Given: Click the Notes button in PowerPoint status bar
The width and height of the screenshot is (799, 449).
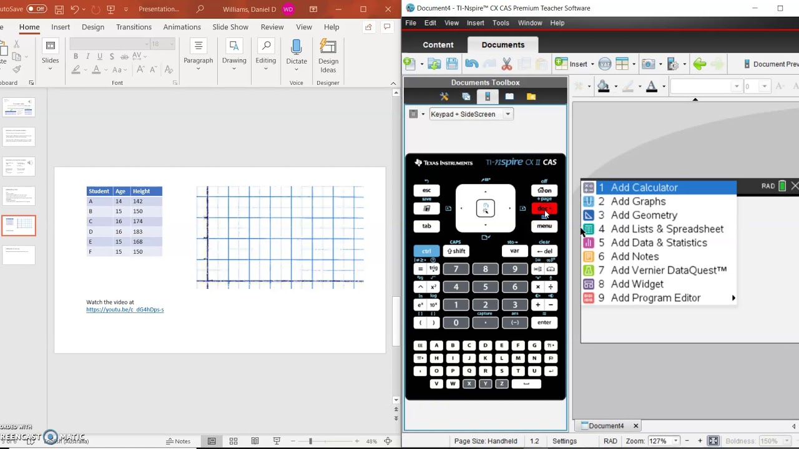Looking at the screenshot, I should pyautogui.click(x=178, y=441).
